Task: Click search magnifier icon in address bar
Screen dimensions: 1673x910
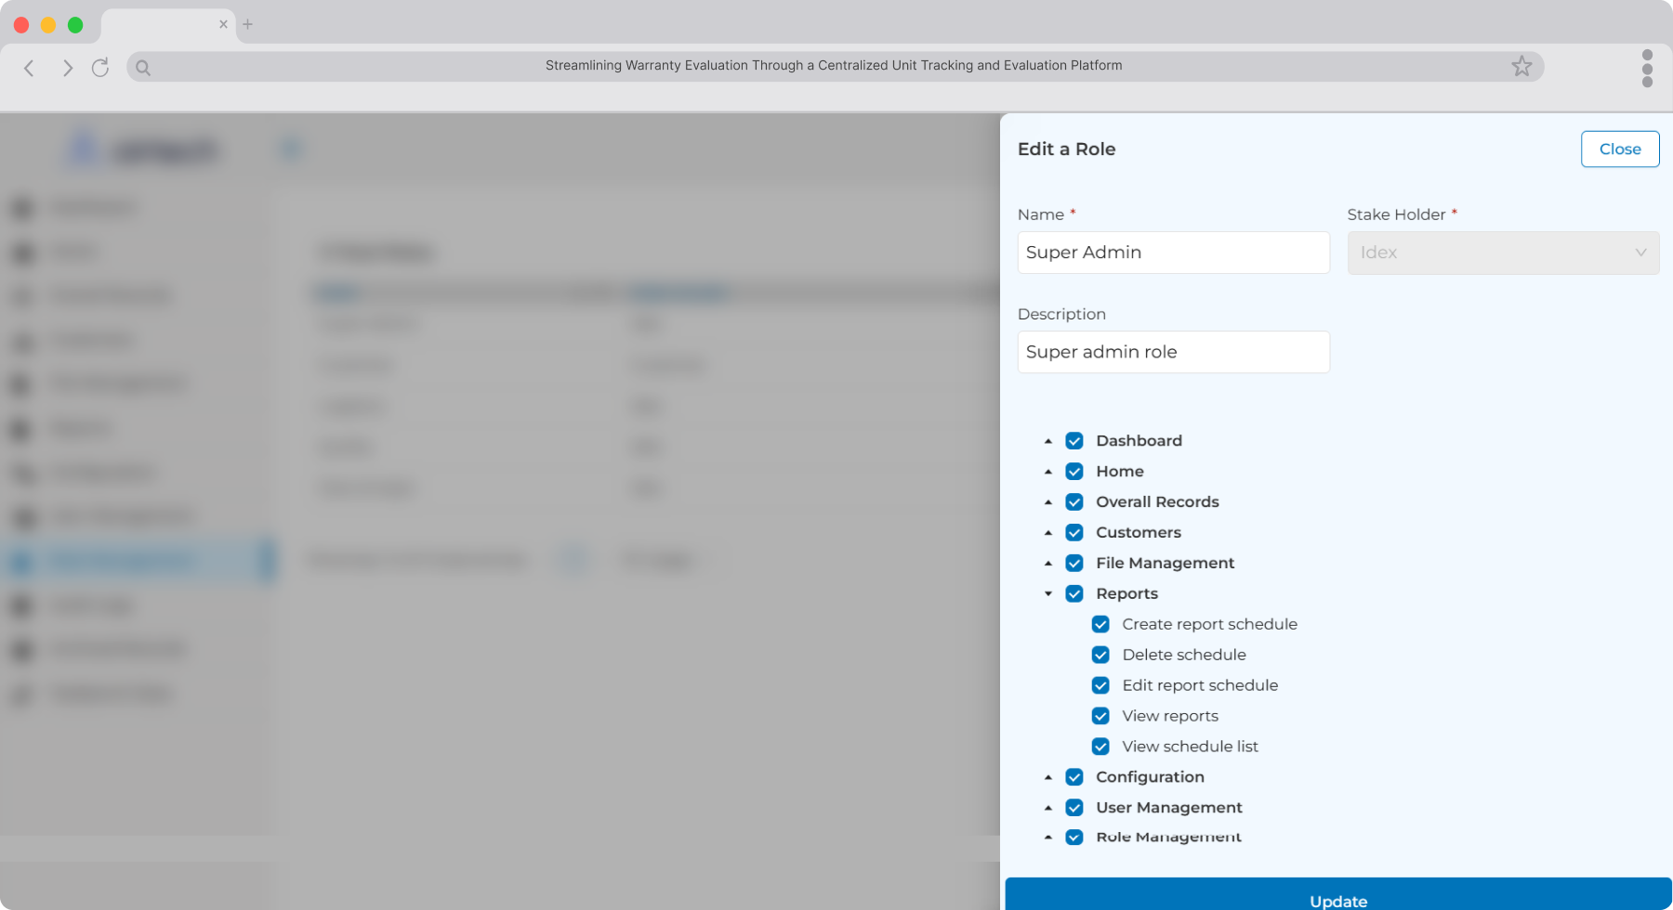Action: [143, 67]
